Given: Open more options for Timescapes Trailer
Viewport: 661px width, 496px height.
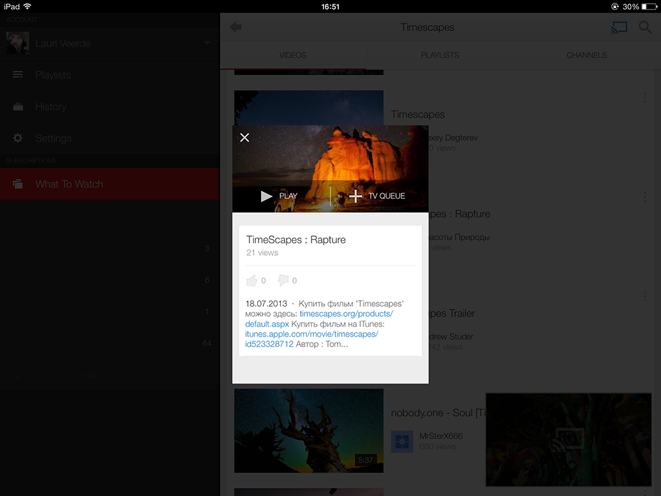Looking at the screenshot, I should click(644, 297).
